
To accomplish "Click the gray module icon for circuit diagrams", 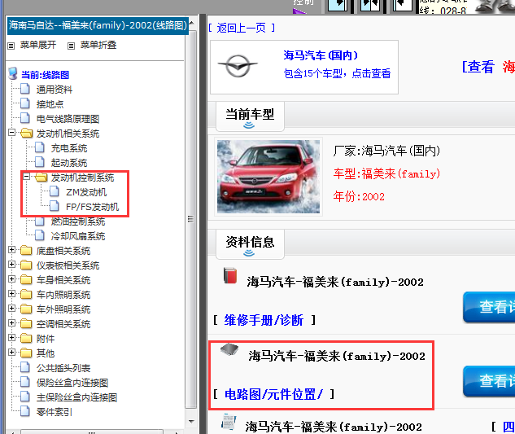I will 229,349.
